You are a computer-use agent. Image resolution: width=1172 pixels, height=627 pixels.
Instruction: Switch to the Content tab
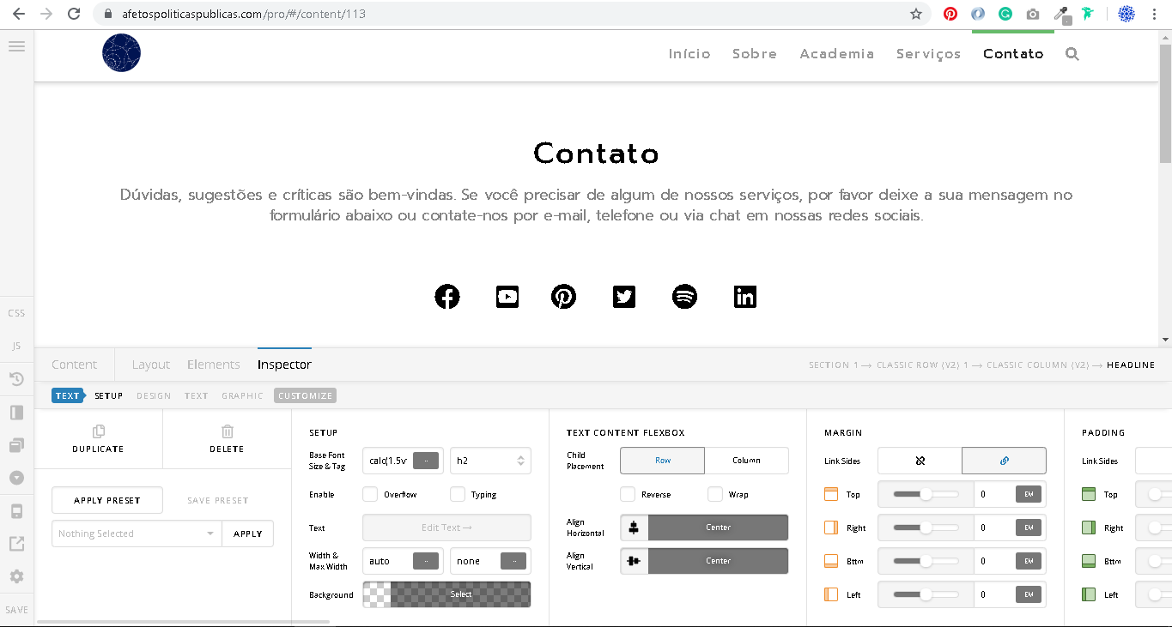[x=74, y=365]
